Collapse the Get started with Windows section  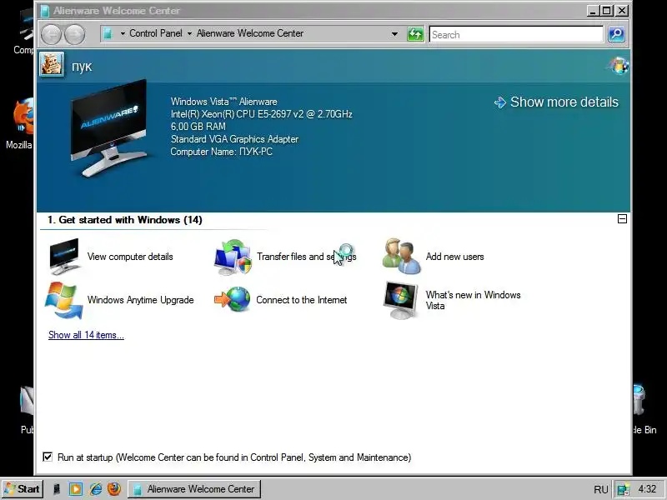(x=622, y=219)
